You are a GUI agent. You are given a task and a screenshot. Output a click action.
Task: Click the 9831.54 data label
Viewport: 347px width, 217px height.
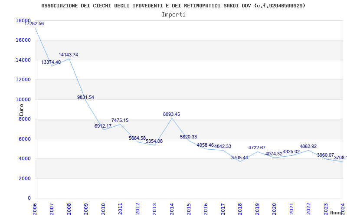point(85,97)
